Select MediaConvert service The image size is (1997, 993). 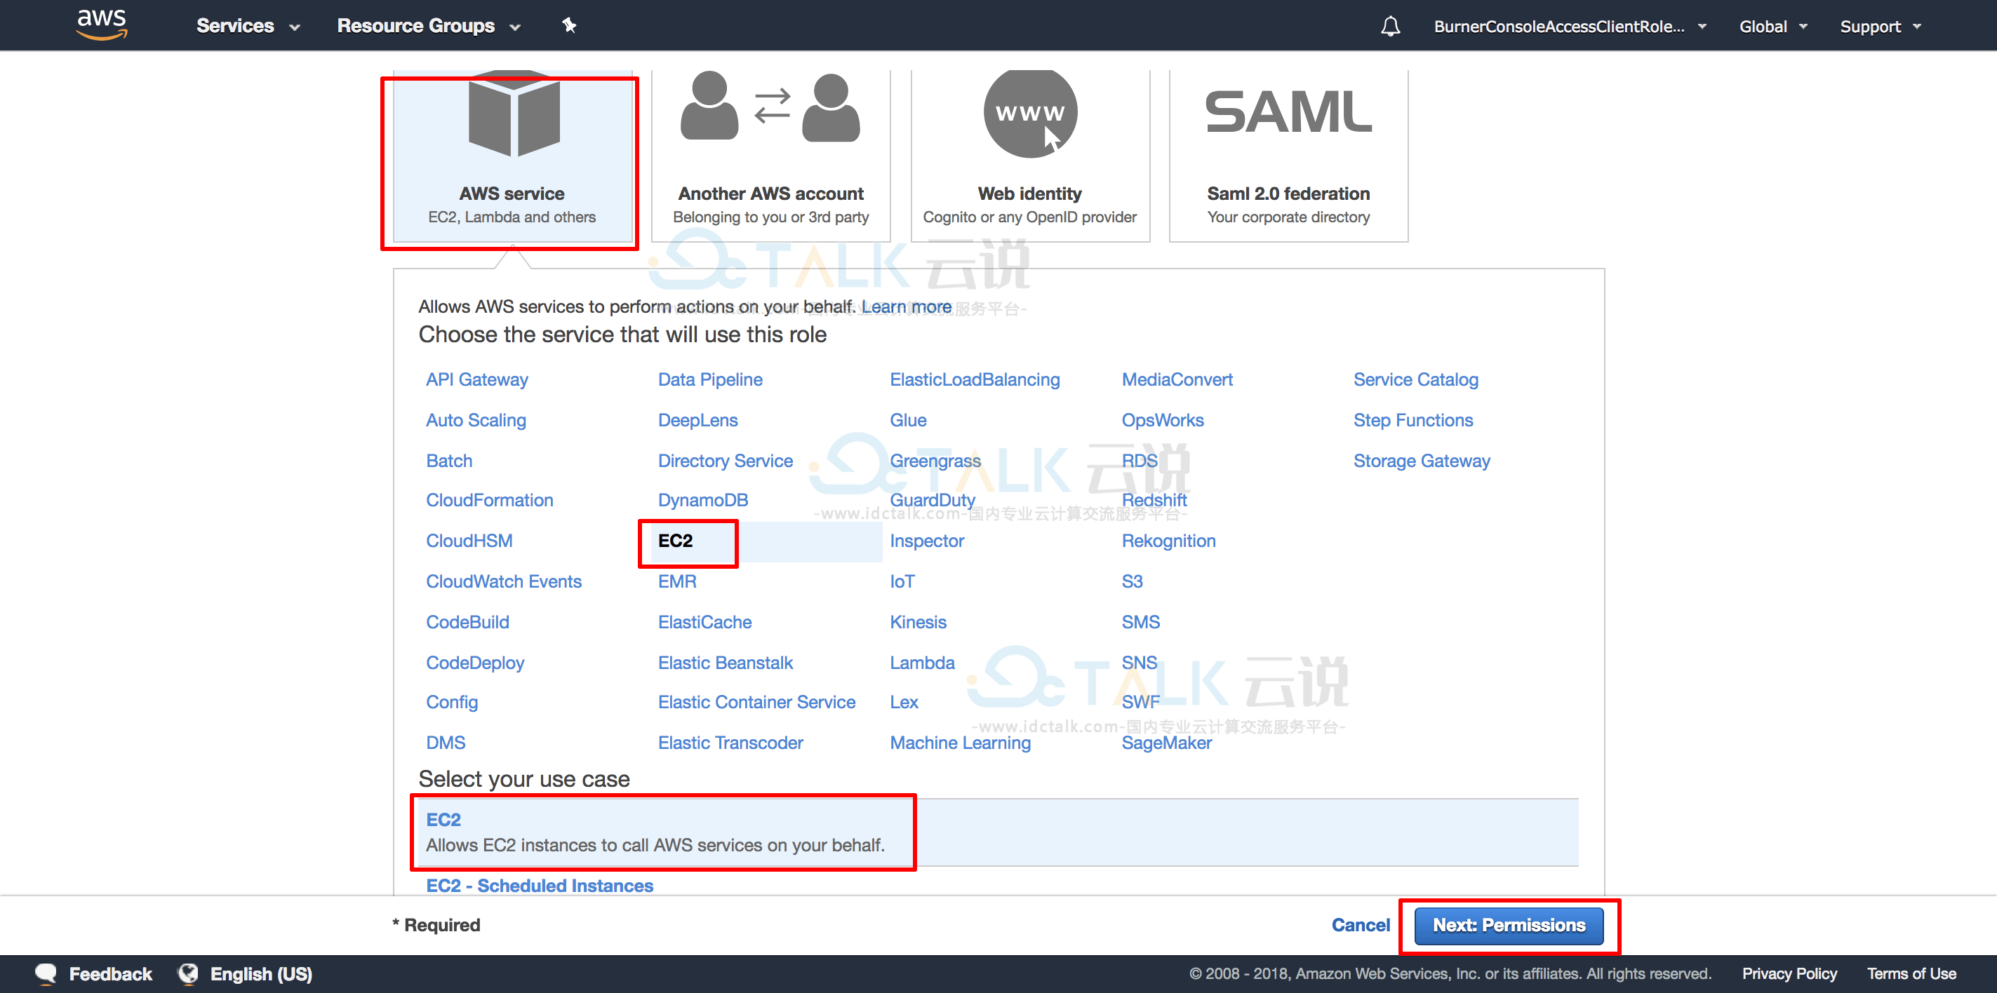tap(1177, 379)
